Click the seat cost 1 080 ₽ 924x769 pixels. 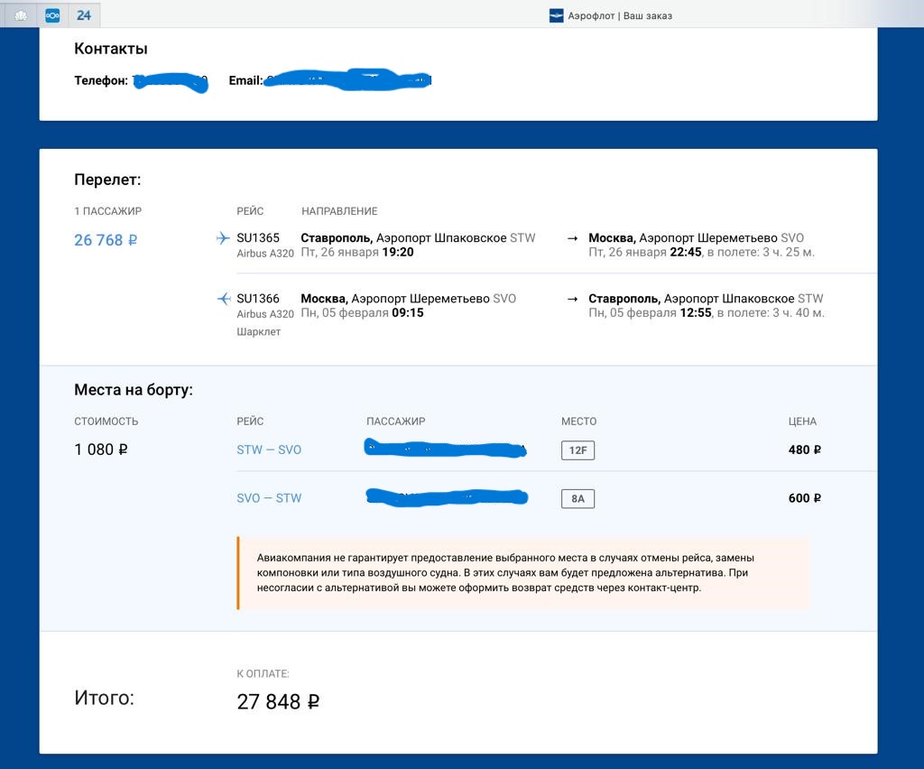[x=101, y=449]
